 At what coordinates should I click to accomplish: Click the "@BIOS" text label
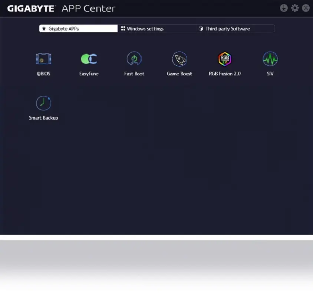click(43, 74)
